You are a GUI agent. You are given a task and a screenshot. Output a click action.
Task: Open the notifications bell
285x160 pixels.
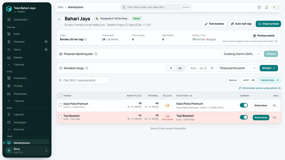(x=266, y=7)
